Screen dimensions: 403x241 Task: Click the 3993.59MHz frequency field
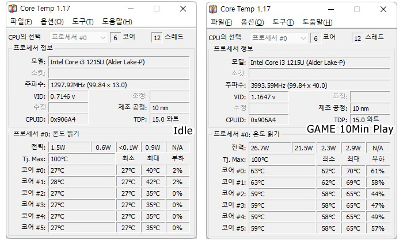point(320,85)
